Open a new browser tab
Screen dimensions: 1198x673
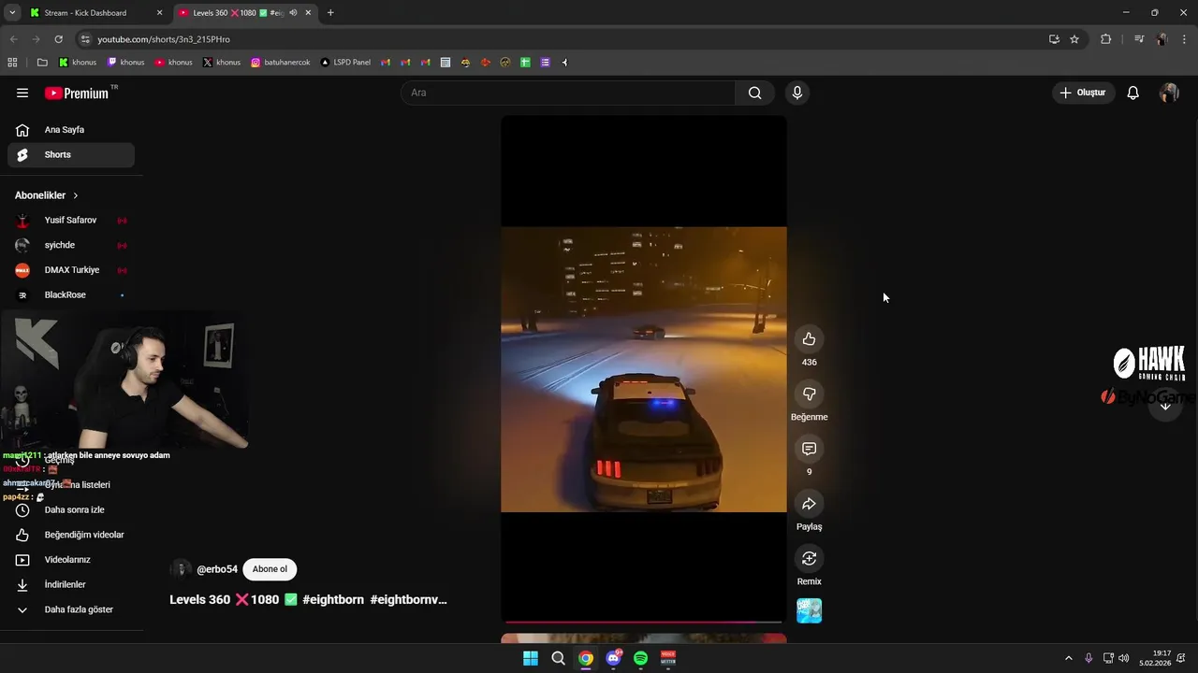[330, 13]
